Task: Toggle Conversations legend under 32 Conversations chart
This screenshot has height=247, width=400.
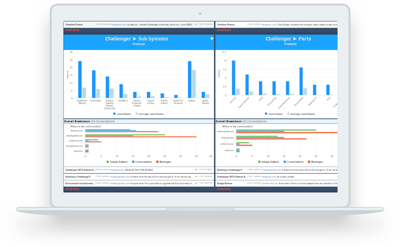Action: (x=293, y=162)
